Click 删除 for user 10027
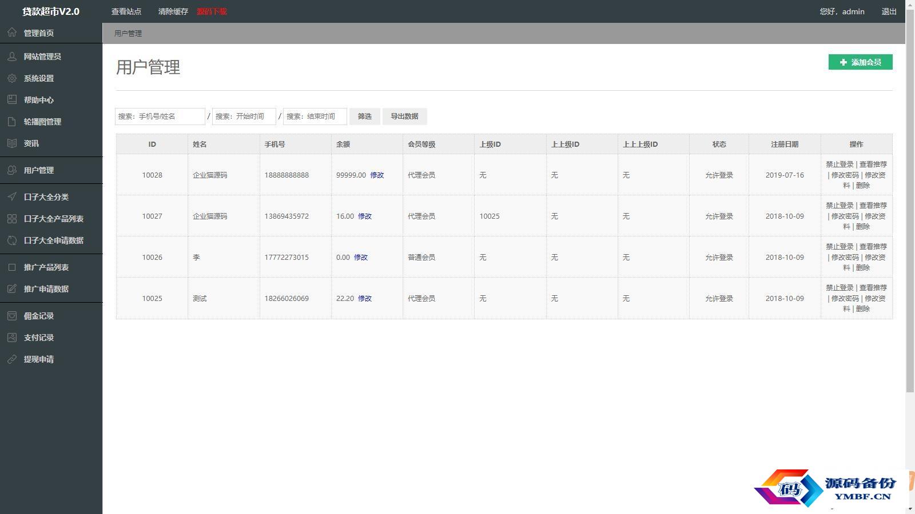Image resolution: width=915 pixels, height=514 pixels. point(863,227)
